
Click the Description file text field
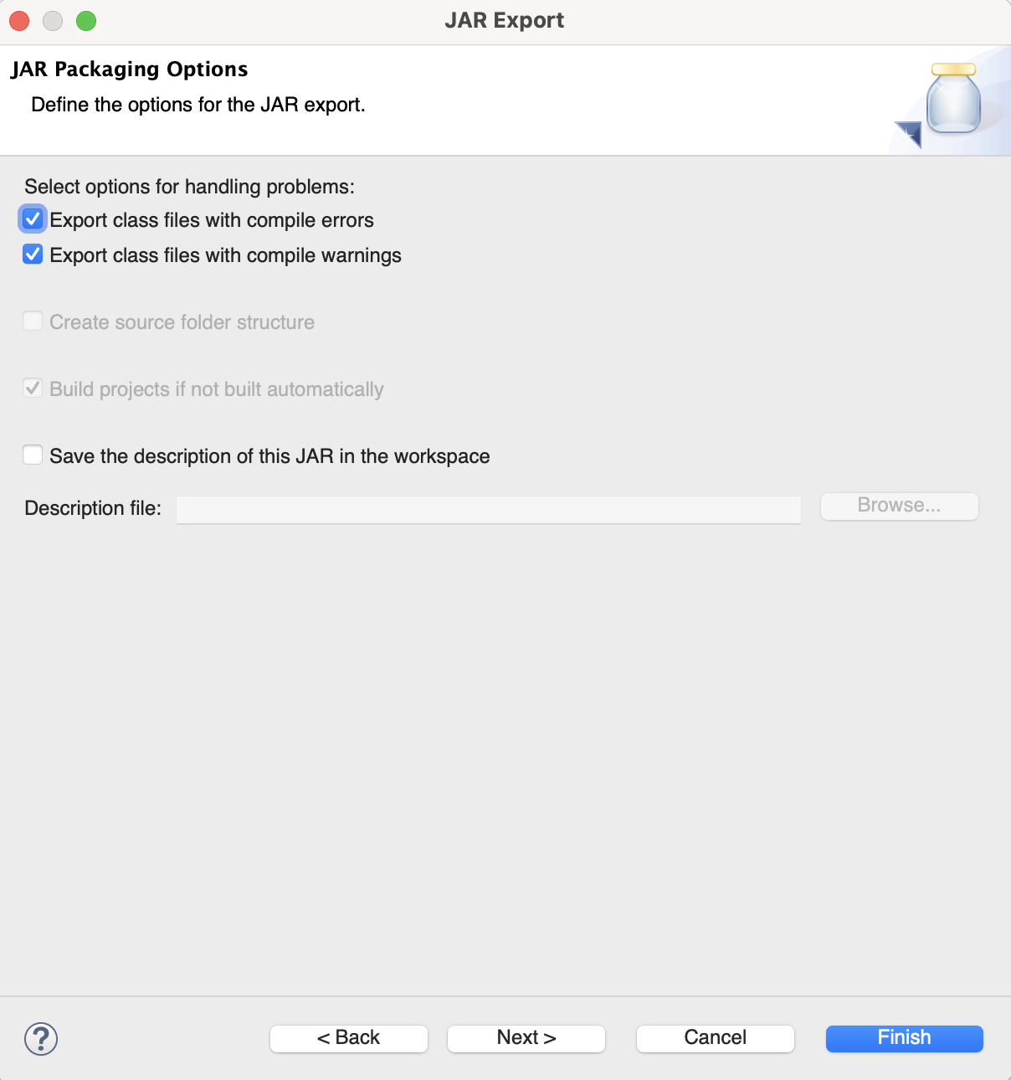pos(488,509)
